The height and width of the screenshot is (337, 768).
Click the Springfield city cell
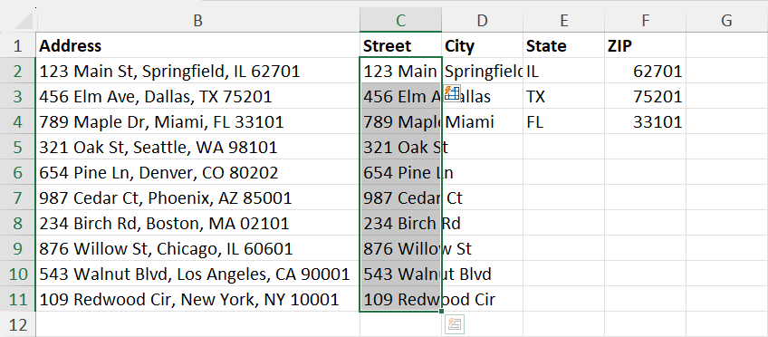[x=482, y=71]
